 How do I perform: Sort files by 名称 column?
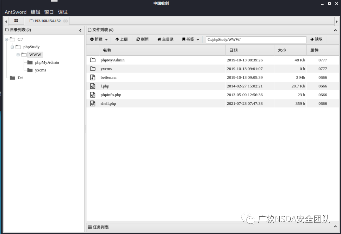(162, 50)
